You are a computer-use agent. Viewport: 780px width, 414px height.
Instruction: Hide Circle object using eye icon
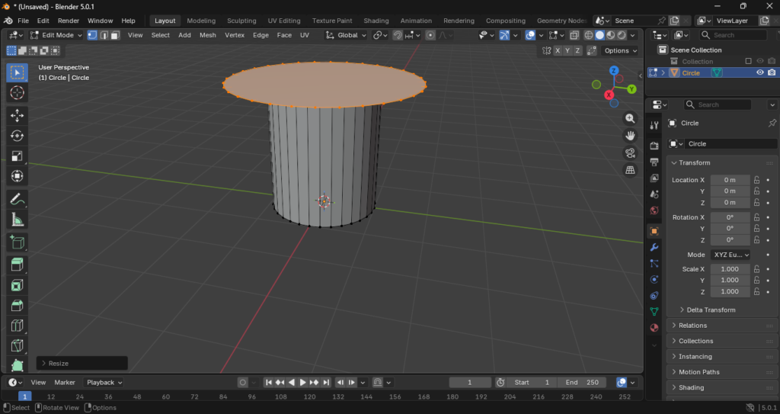tap(759, 72)
